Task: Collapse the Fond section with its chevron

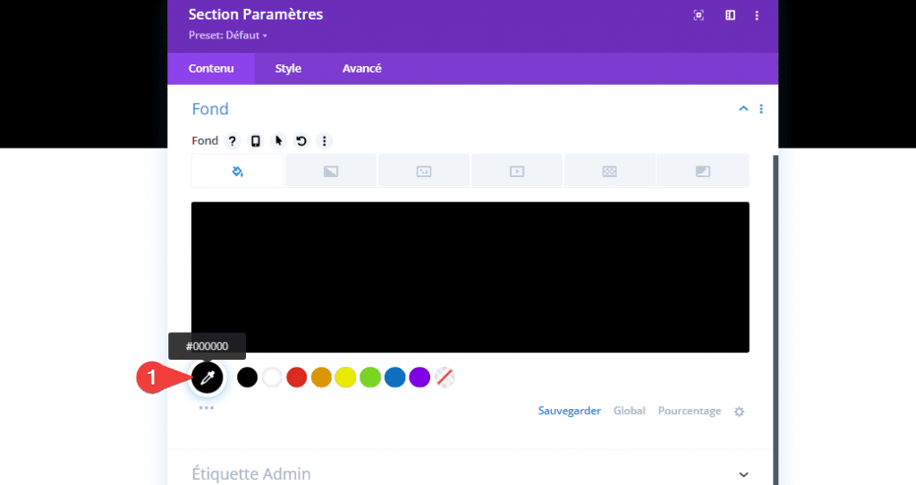Action: (743, 108)
